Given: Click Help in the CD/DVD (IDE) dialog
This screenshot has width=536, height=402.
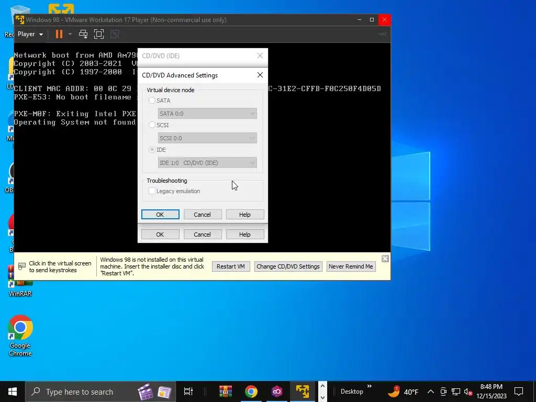Looking at the screenshot, I should click(245, 234).
